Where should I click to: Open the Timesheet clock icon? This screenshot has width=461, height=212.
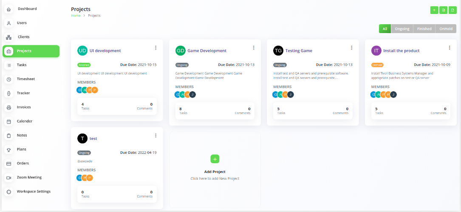[x=9, y=79]
